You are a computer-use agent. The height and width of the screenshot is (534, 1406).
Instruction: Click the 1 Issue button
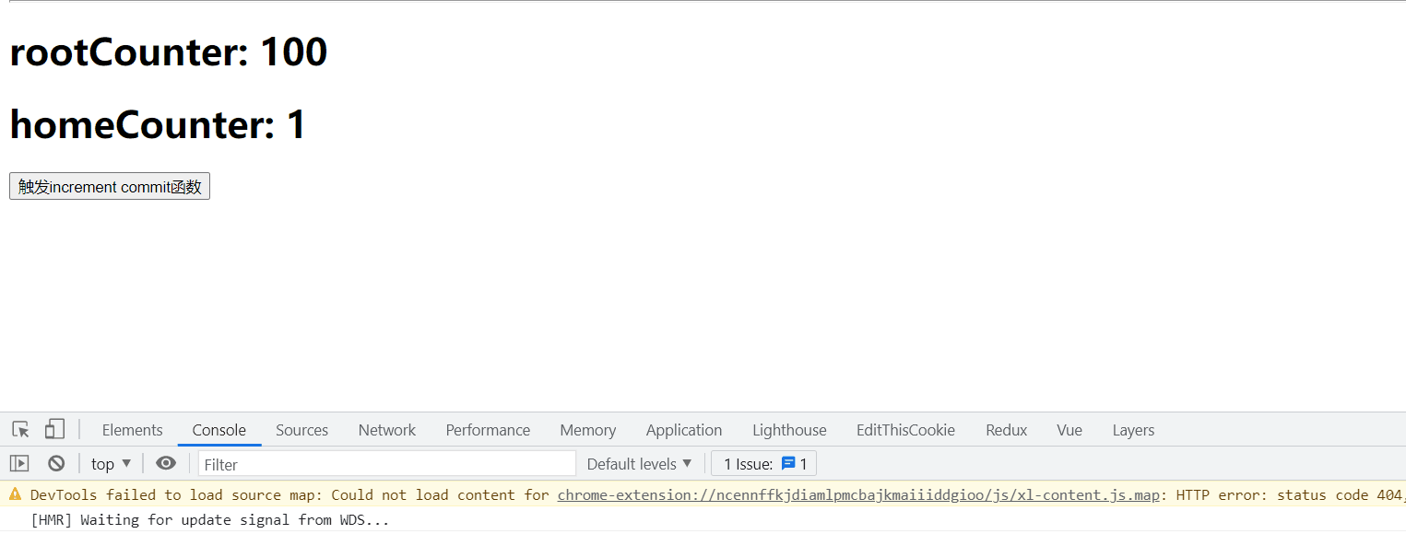pos(763,463)
